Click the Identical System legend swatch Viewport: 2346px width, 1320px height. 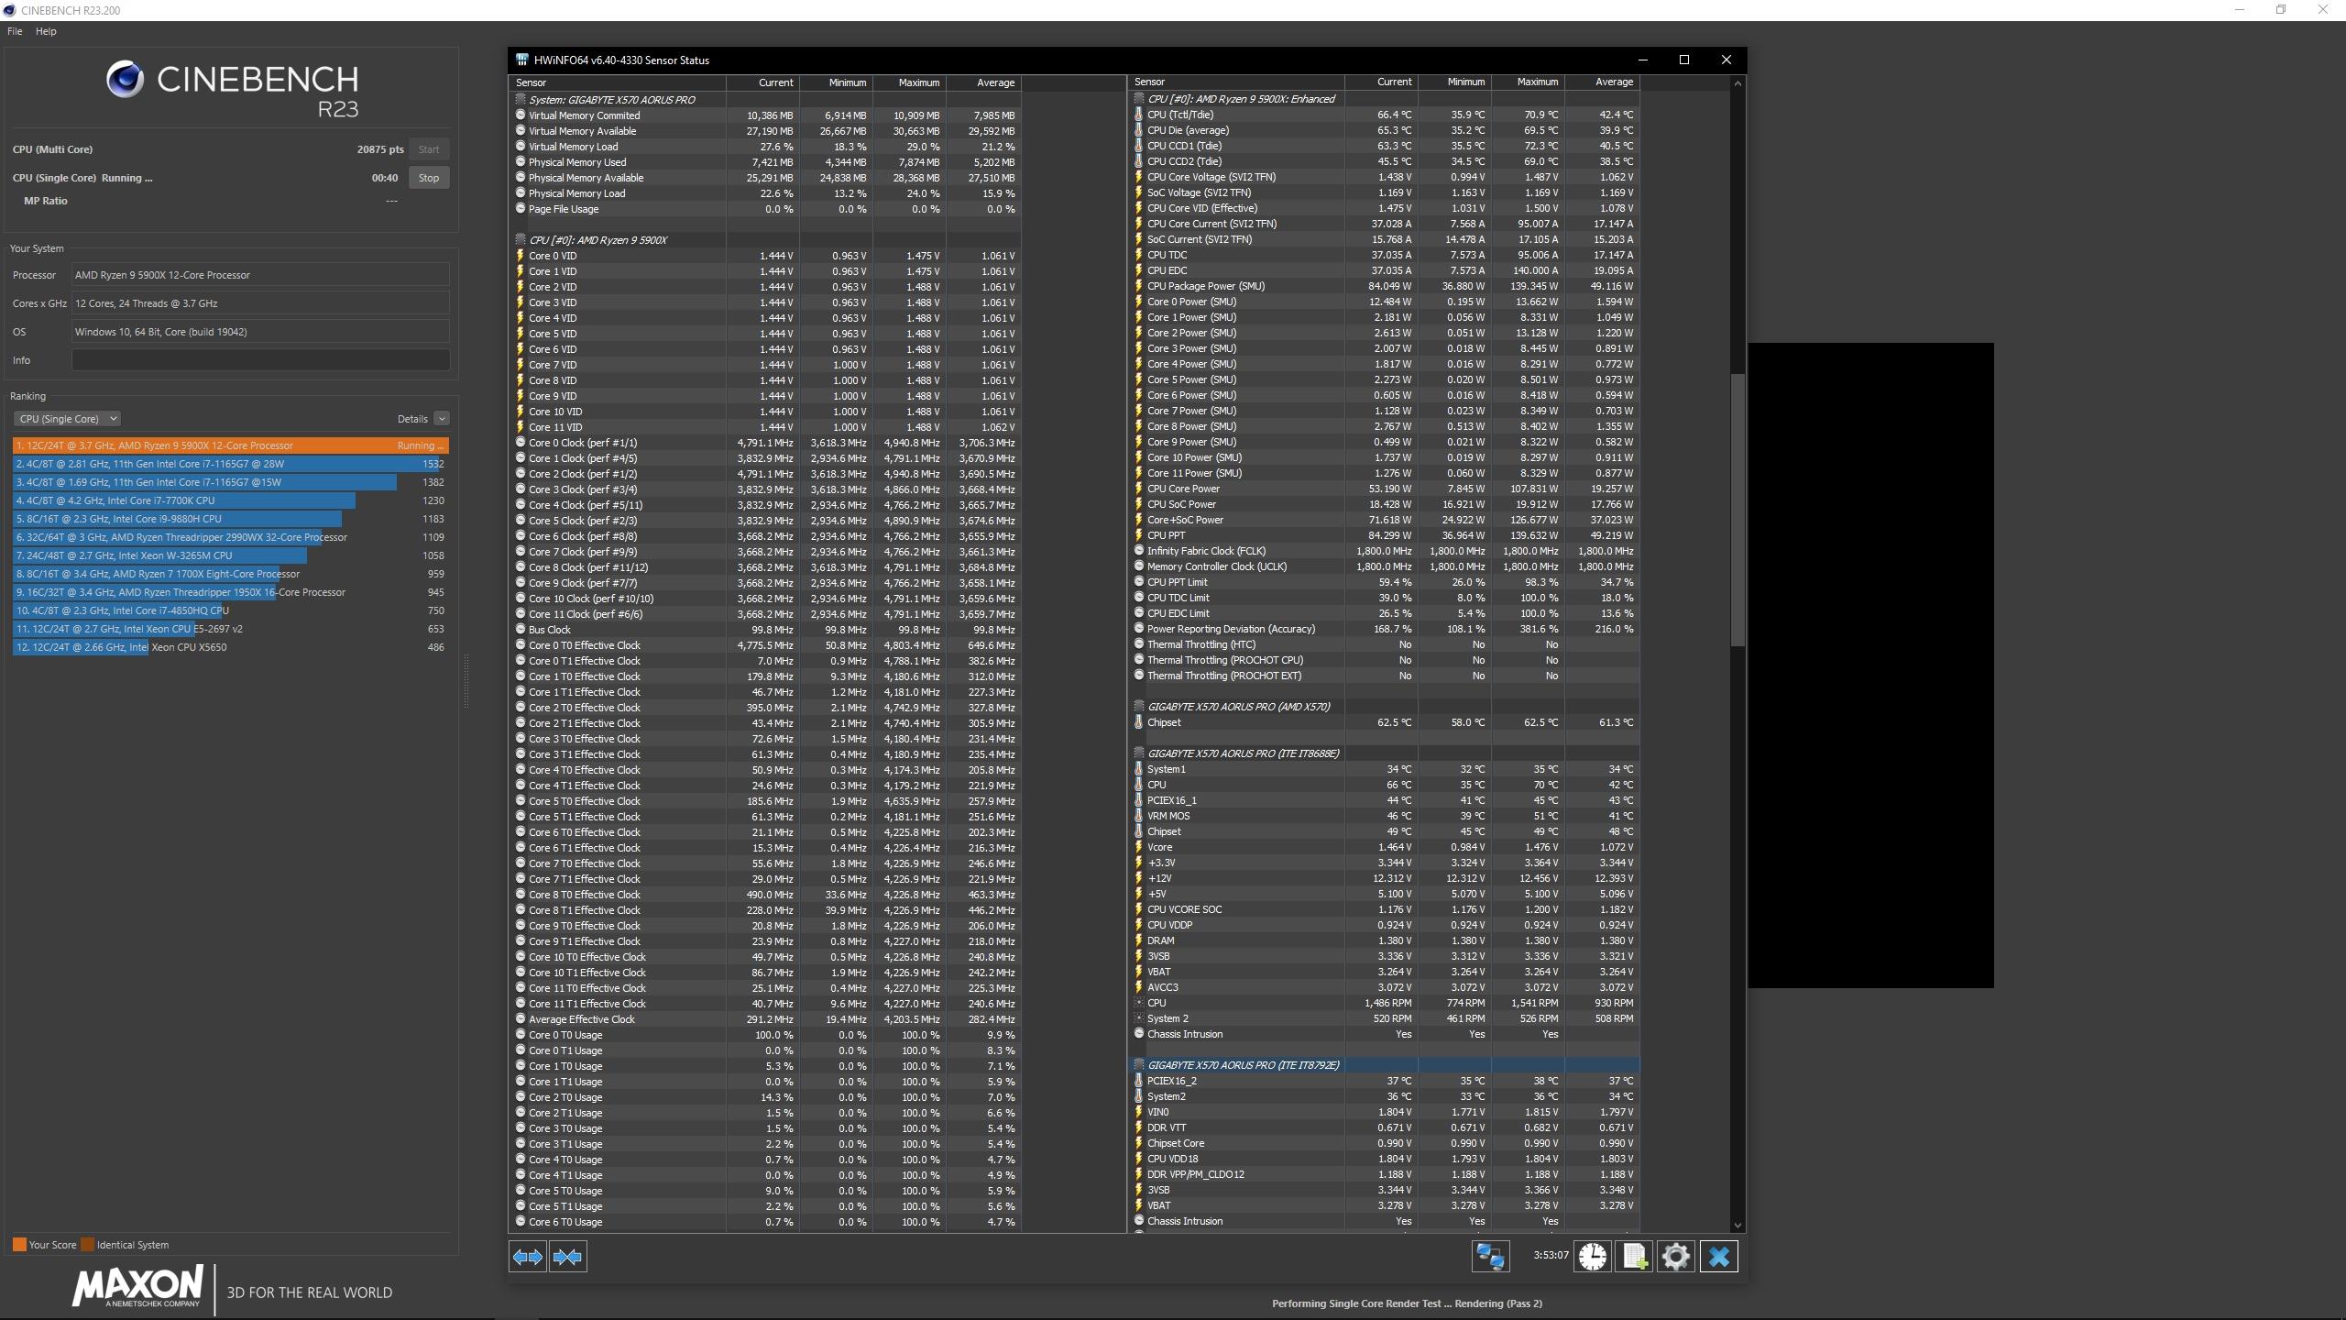pos(87,1245)
